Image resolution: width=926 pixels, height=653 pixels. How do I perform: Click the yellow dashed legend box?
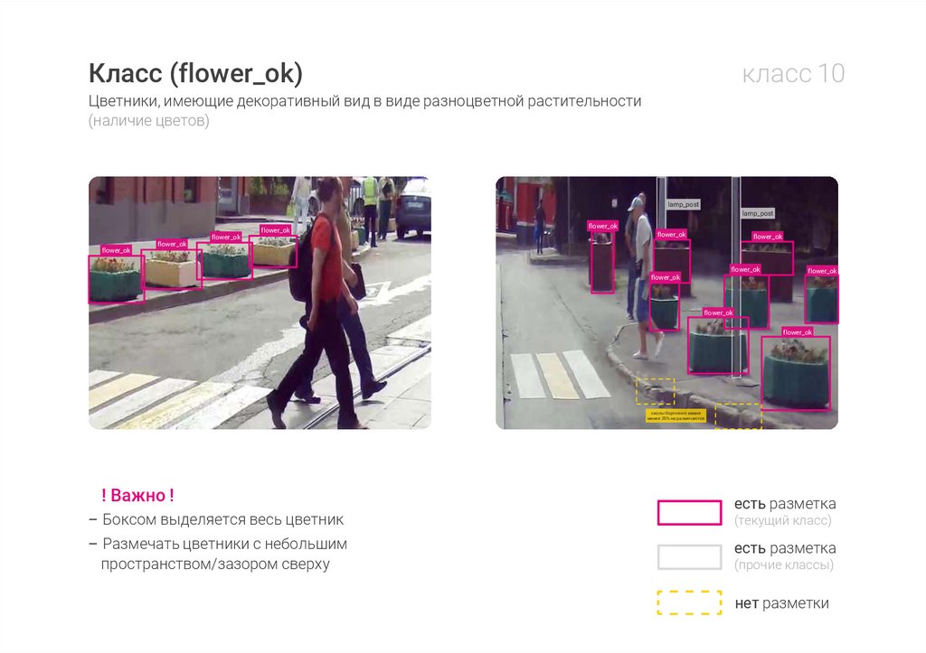point(689,602)
